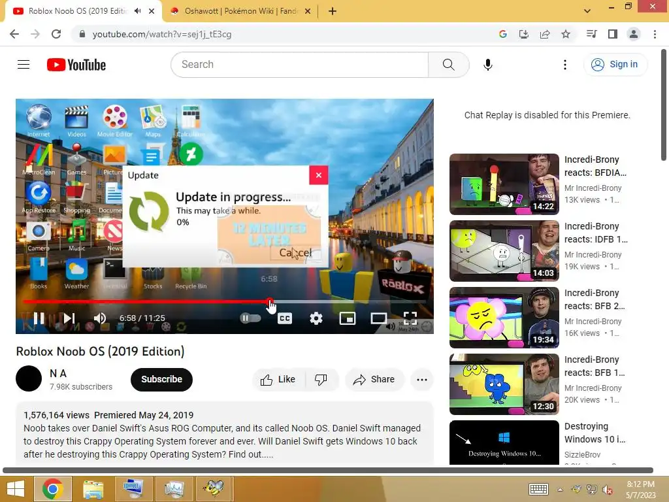Open the touch keyboard from system tray
Screen dimensions: 669x502
(x=538, y=489)
